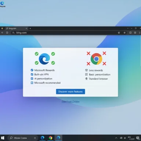The width and height of the screenshot is (141, 141).
Task: Go back with the browser back arrow
Action: coord(2,33)
